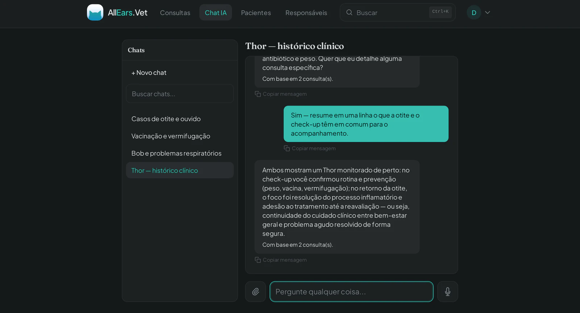Screen dimensions: 580x313
Task: Go to Pacientes section
Action: [x=256, y=13]
